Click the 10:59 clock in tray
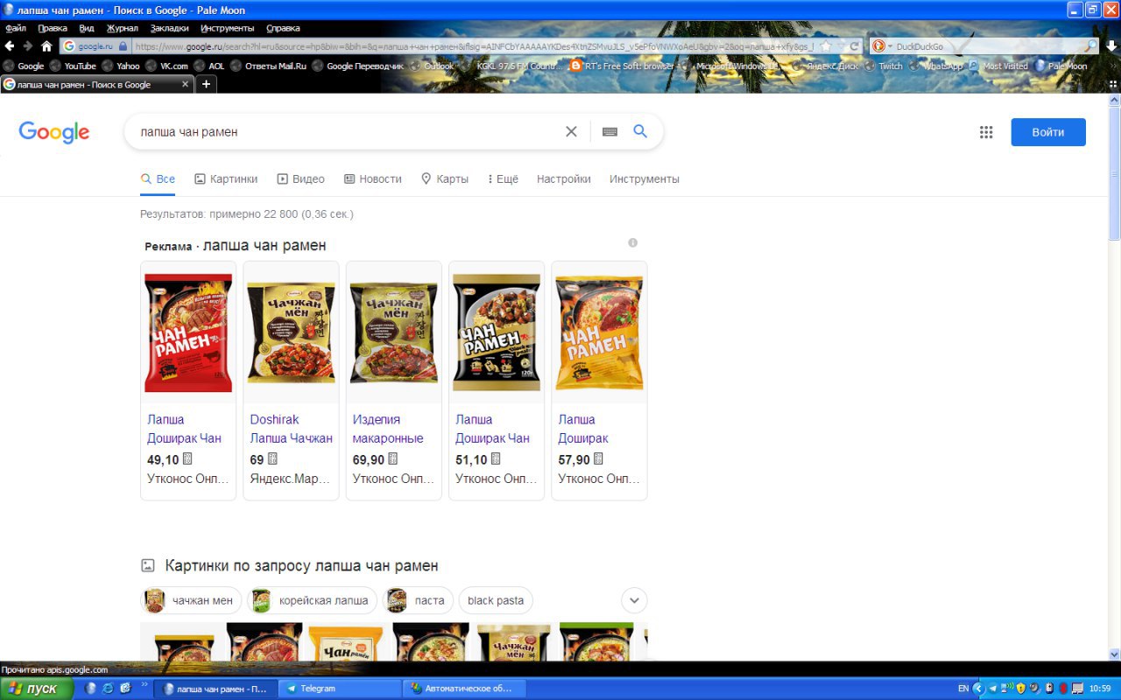This screenshot has width=1121, height=700. (x=1100, y=689)
